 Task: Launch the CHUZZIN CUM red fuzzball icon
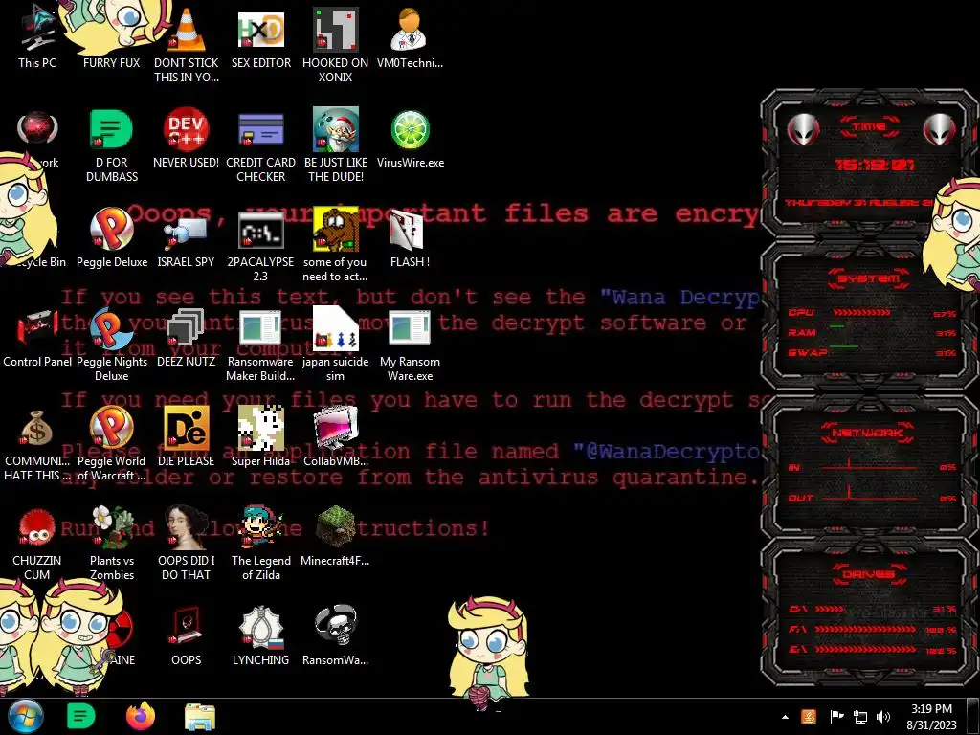[x=37, y=544]
